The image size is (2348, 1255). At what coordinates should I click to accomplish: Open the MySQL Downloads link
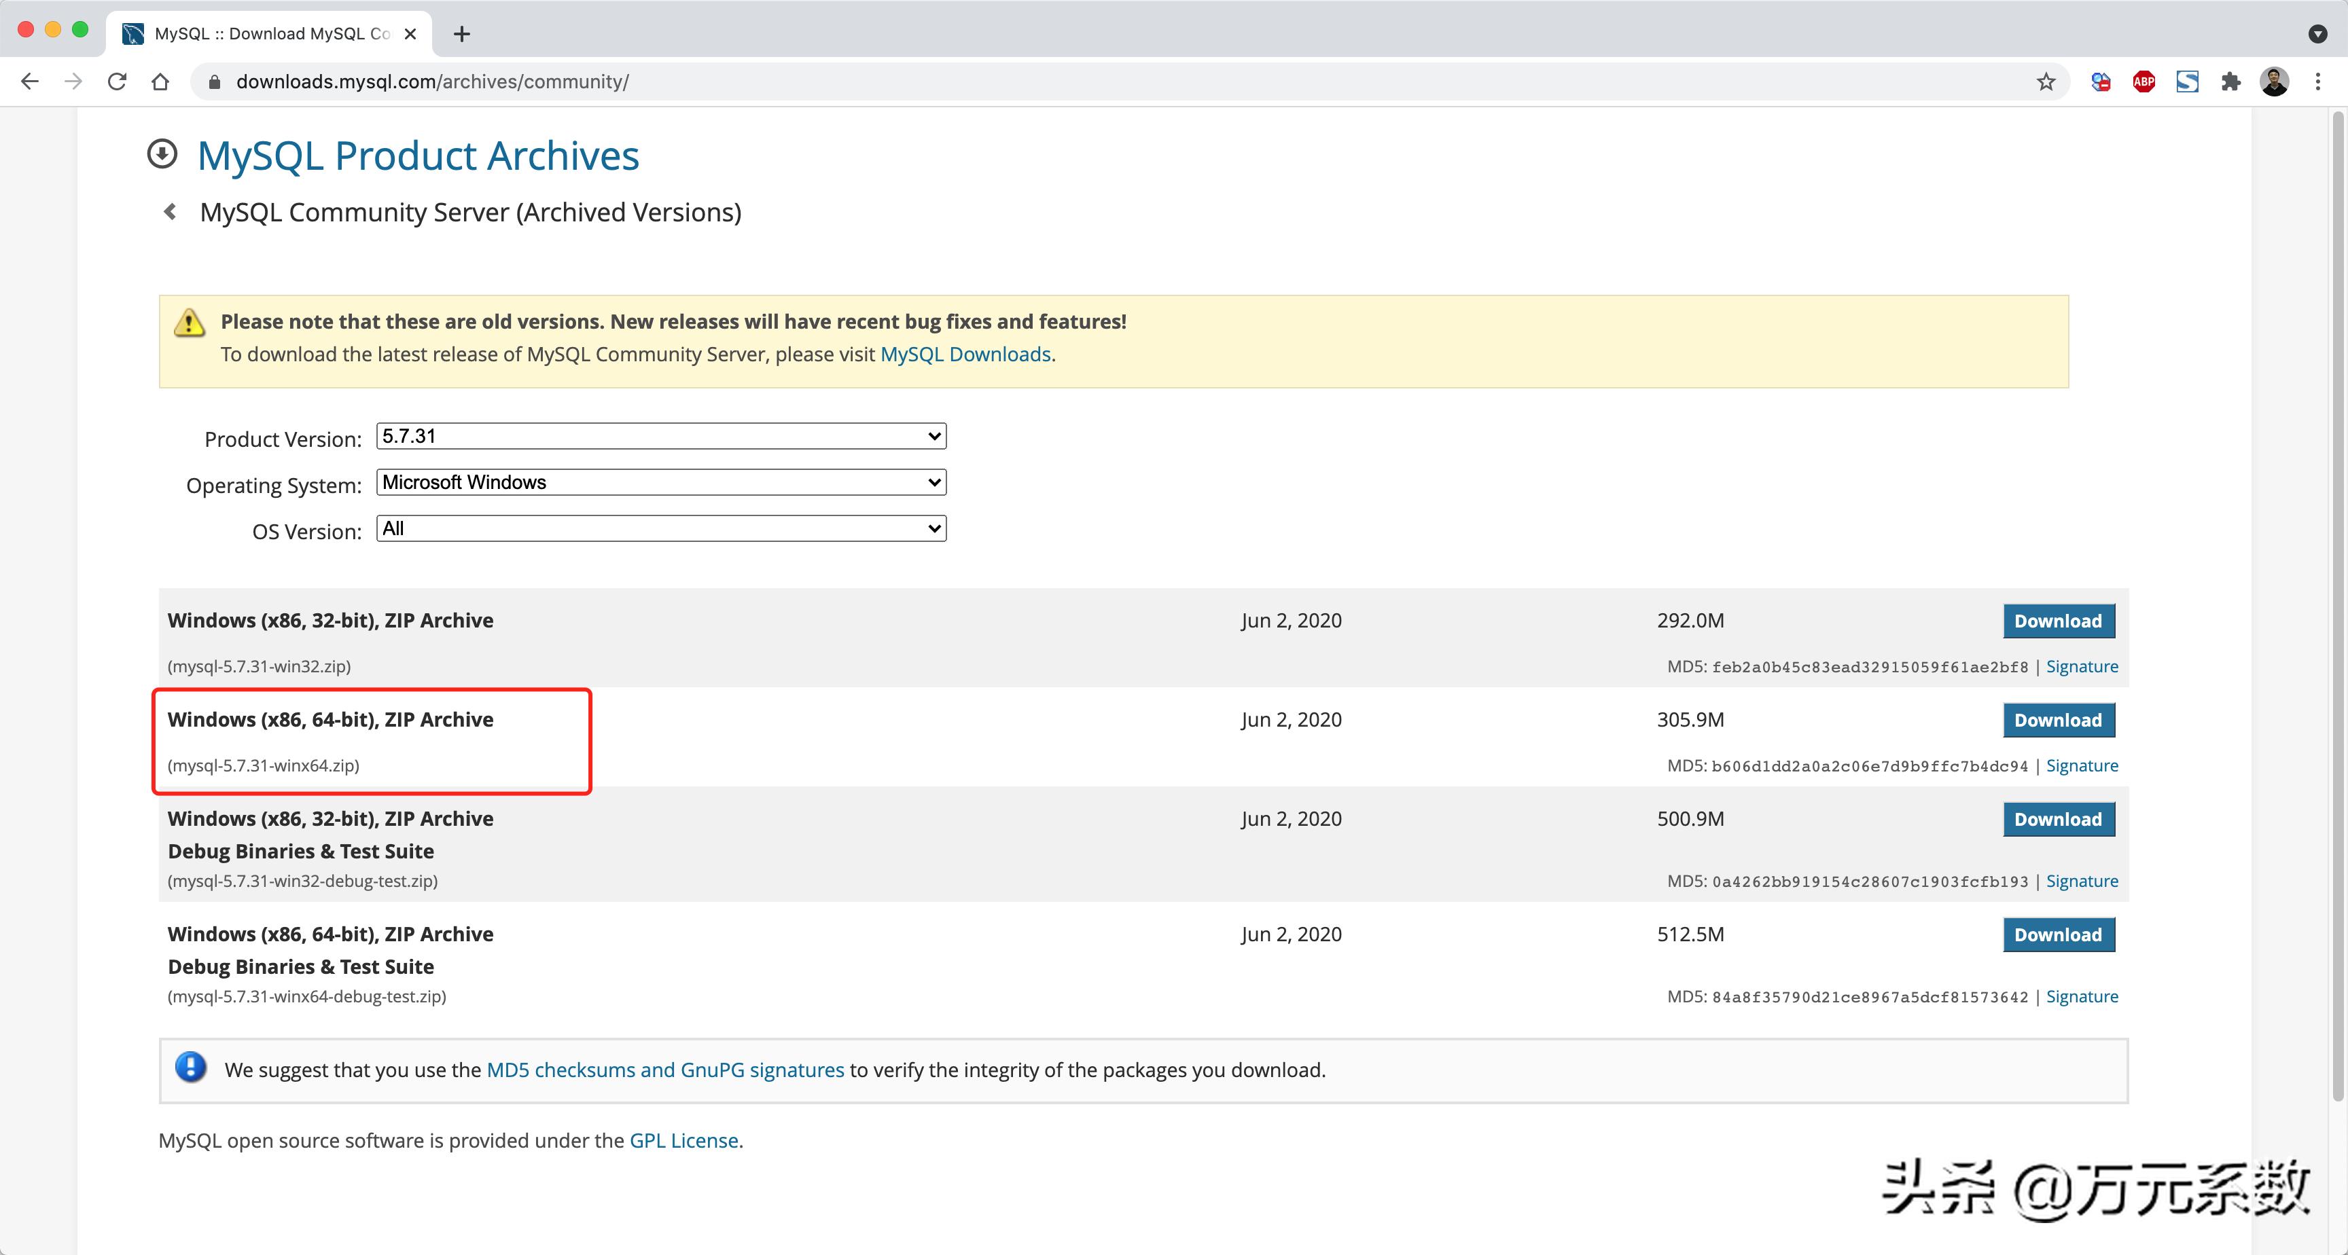point(964,354)
